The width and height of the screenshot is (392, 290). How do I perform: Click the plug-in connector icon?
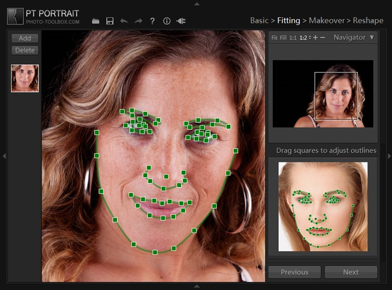point(181,21)
